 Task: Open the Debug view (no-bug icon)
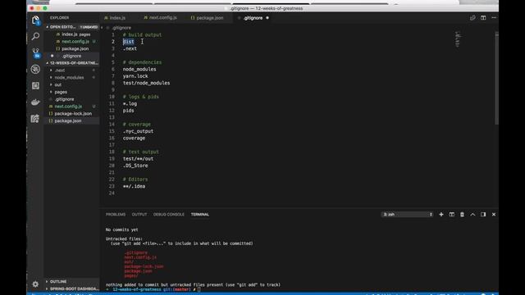35,69
